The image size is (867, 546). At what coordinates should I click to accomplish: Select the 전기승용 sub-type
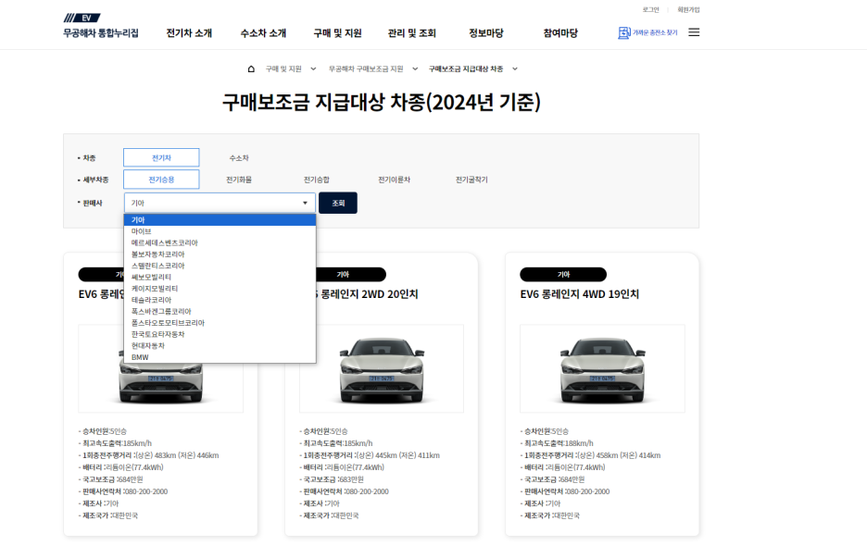click(161, 180)
